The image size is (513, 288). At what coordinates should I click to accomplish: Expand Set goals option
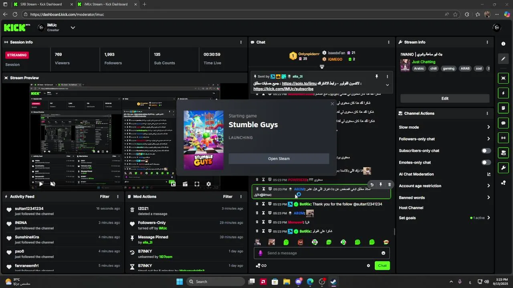489,218
